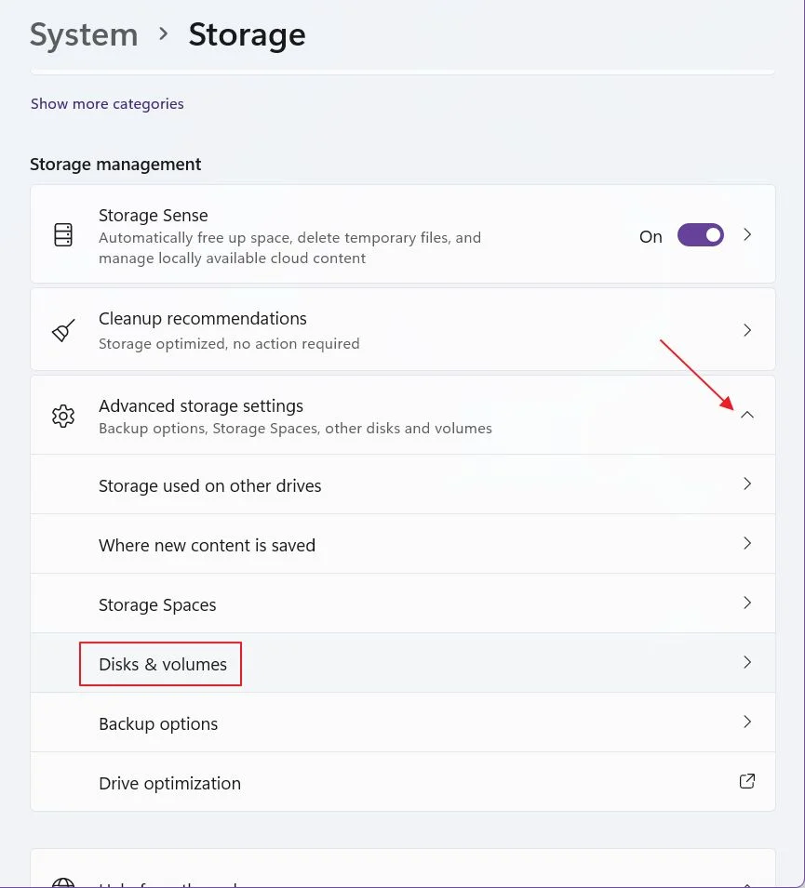This screenshot has height=888, width=805.
Task: Open Backup options
Action: (402, 722)
